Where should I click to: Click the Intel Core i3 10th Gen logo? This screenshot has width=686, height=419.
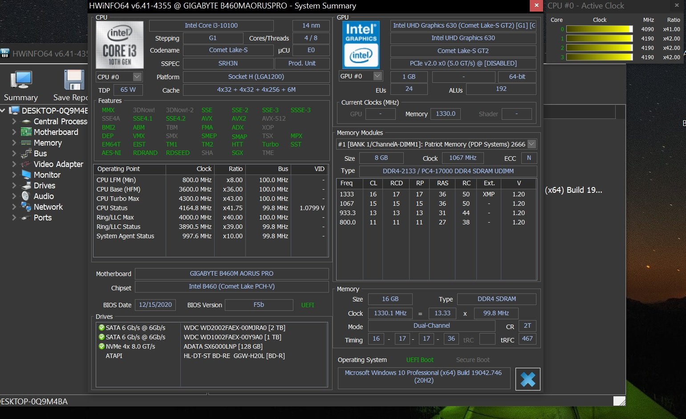tap(120, 45)
